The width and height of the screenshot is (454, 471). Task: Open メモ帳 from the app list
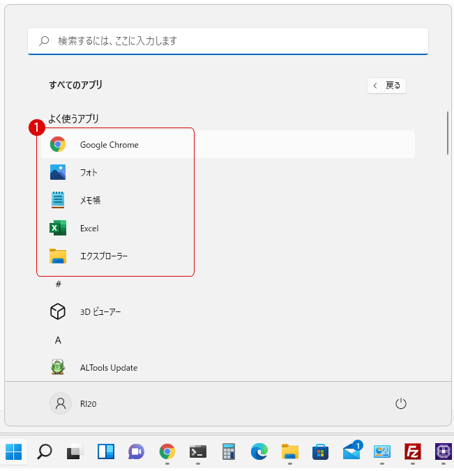point(228,201)
